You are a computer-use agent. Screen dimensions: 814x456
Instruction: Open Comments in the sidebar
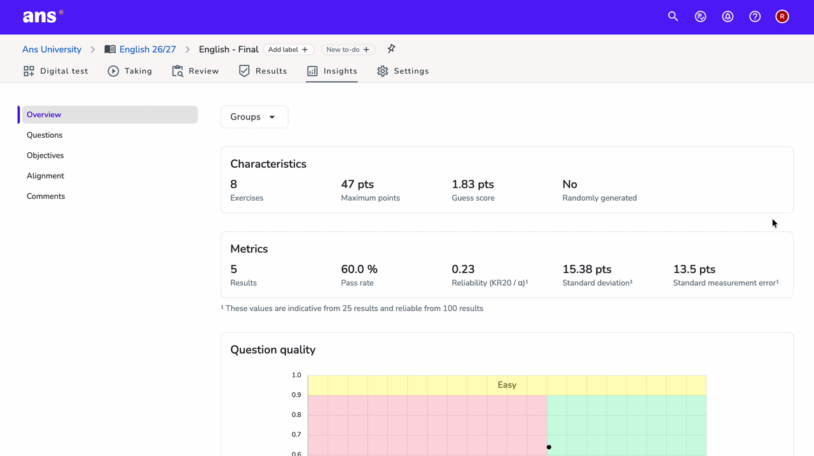pos(46,196)
